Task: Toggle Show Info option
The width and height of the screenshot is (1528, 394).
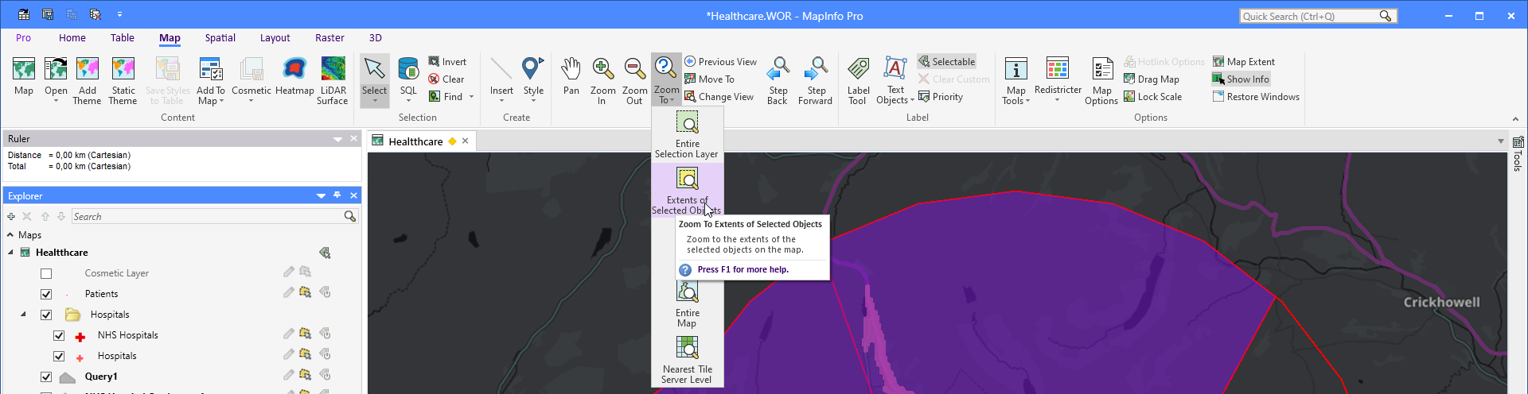Action: (x=1240, y=79)
